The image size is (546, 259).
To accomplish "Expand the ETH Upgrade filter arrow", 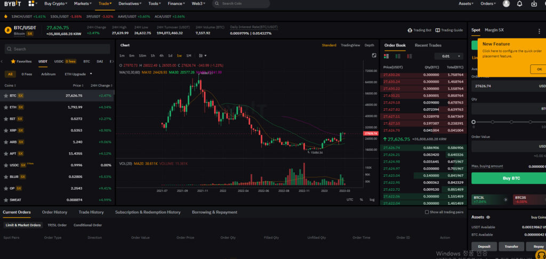I will 91,74.
